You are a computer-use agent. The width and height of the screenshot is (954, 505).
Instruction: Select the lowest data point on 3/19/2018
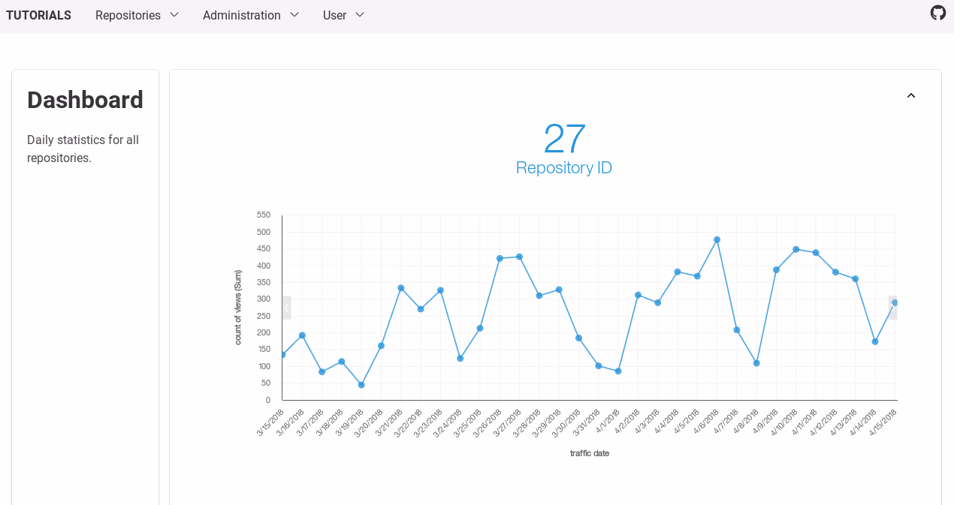point(361,385)
